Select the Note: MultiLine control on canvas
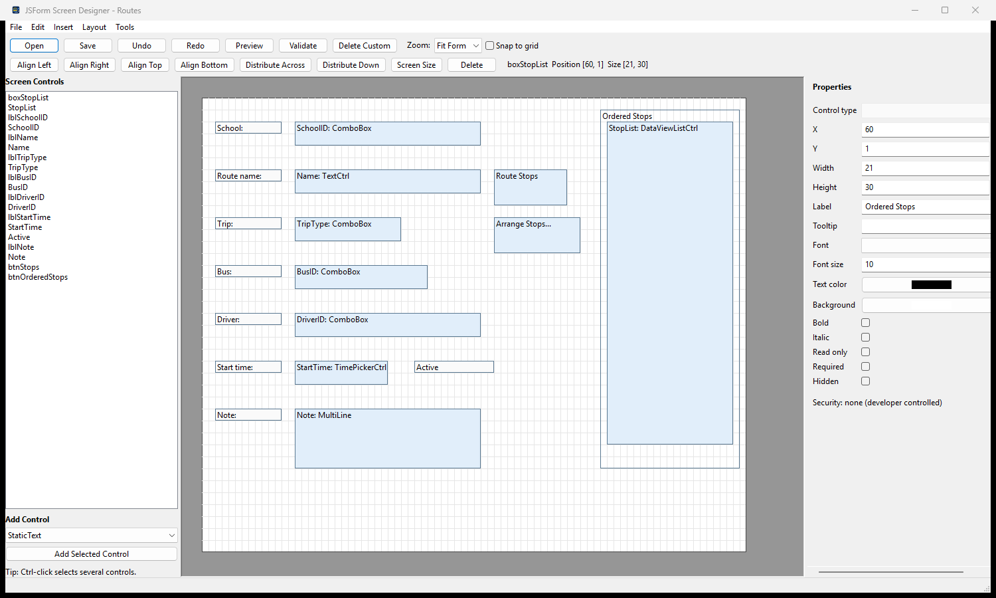Viewport: 996px width, 598px height. coord(388,439)
